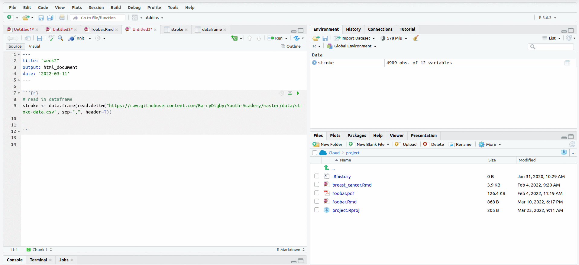Open the R 3.6.3 version dropdown

[547, 18]
